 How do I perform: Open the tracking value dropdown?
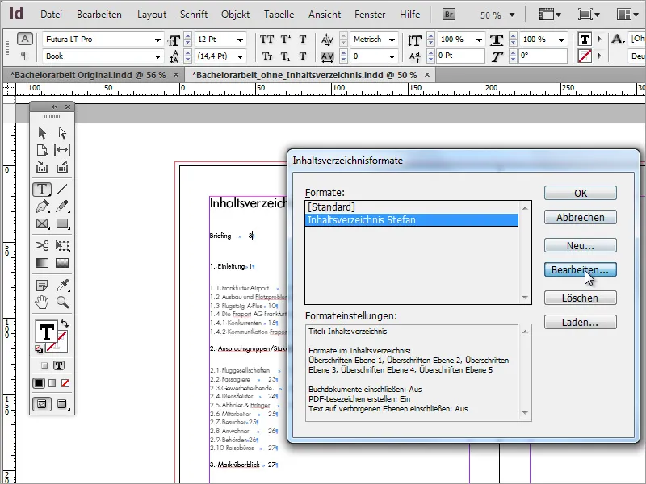[x=392, y=56]
